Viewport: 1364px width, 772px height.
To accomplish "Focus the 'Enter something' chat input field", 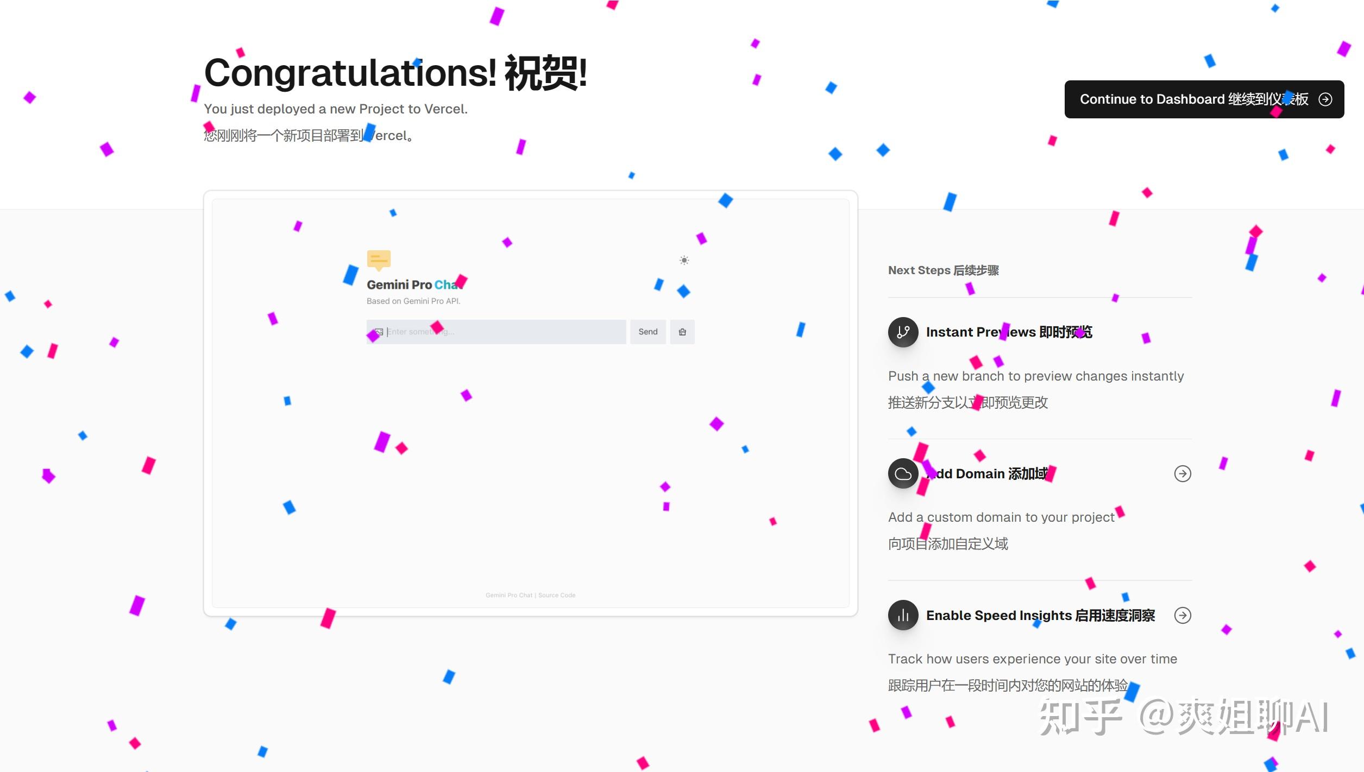I will coord(505,332).
